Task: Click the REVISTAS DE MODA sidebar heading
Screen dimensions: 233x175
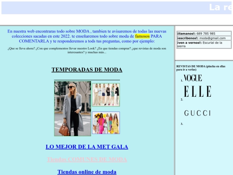Action: click(x=201, y=68)
